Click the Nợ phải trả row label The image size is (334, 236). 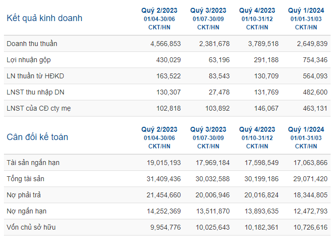coord(23,195)
